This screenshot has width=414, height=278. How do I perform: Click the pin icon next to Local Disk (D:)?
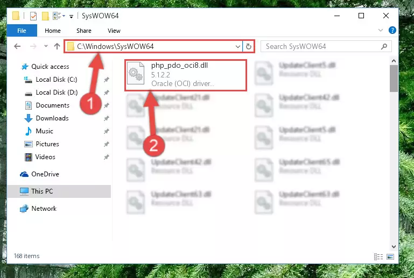107,92
